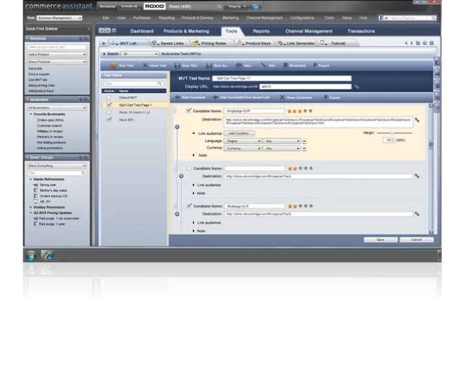Click the New Test toolbar icon
The image size is (466, 377).
[x=113, y=65]
